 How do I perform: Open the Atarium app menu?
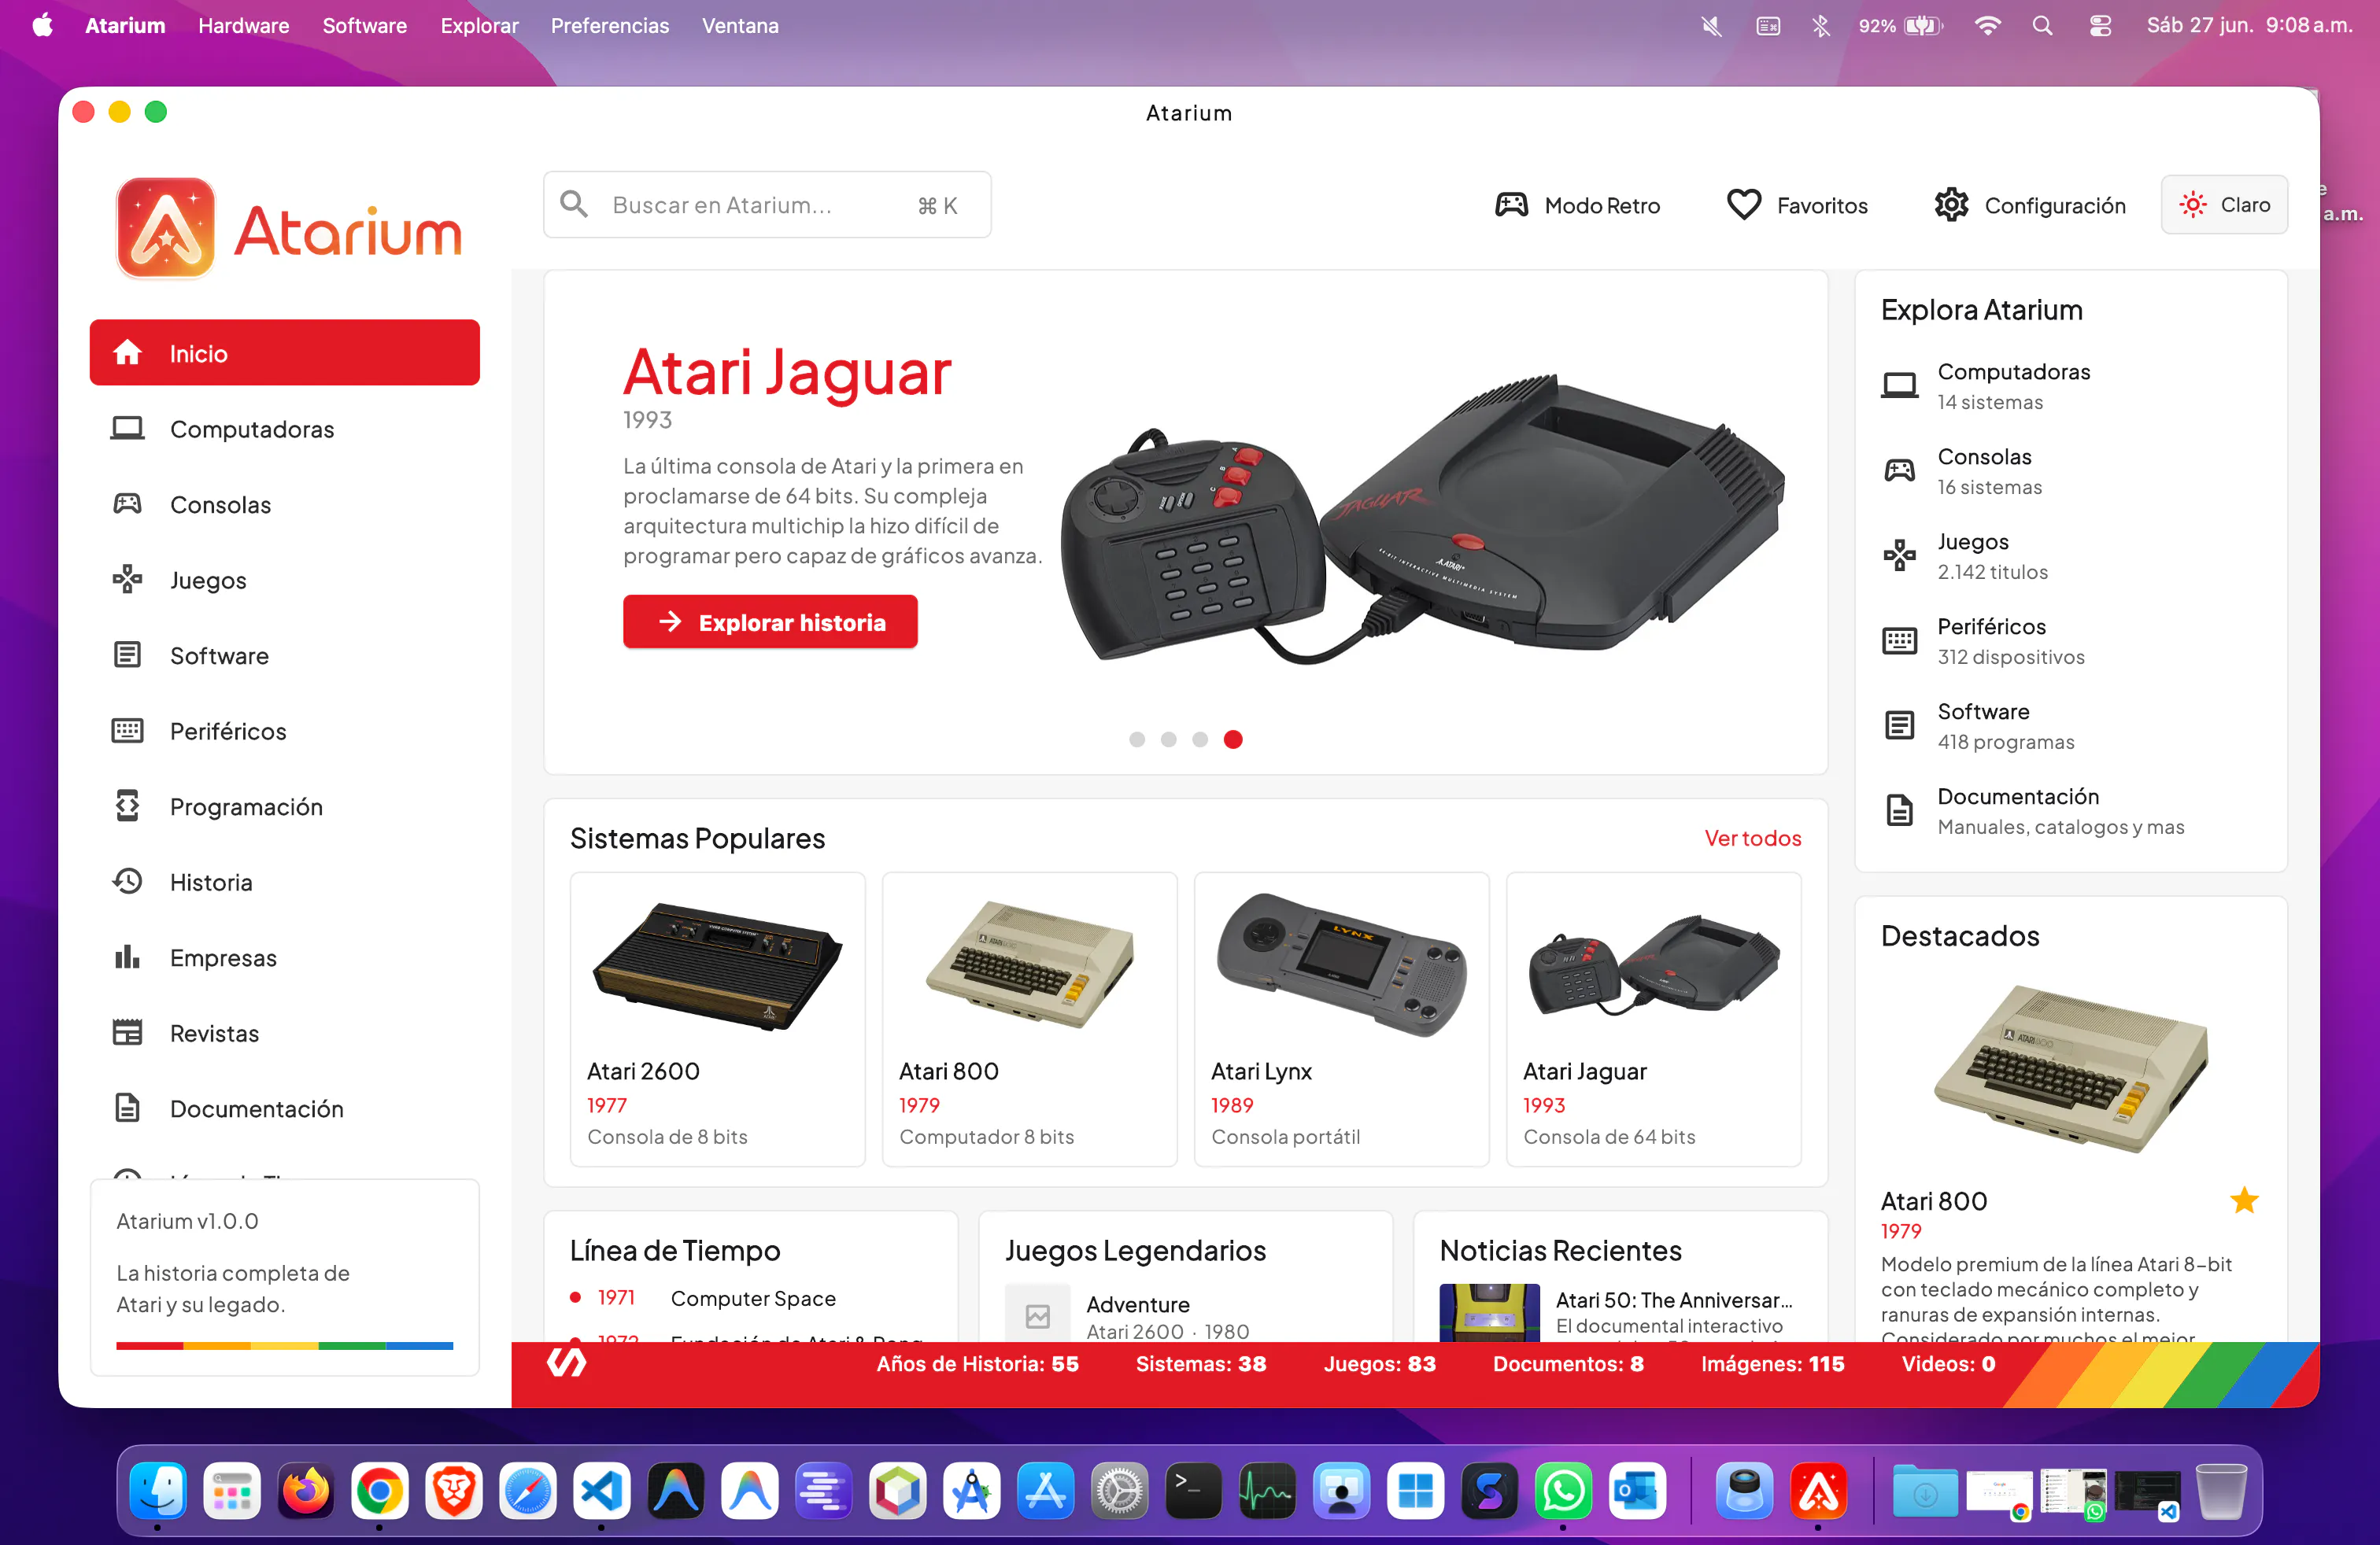tap(125, 25)
